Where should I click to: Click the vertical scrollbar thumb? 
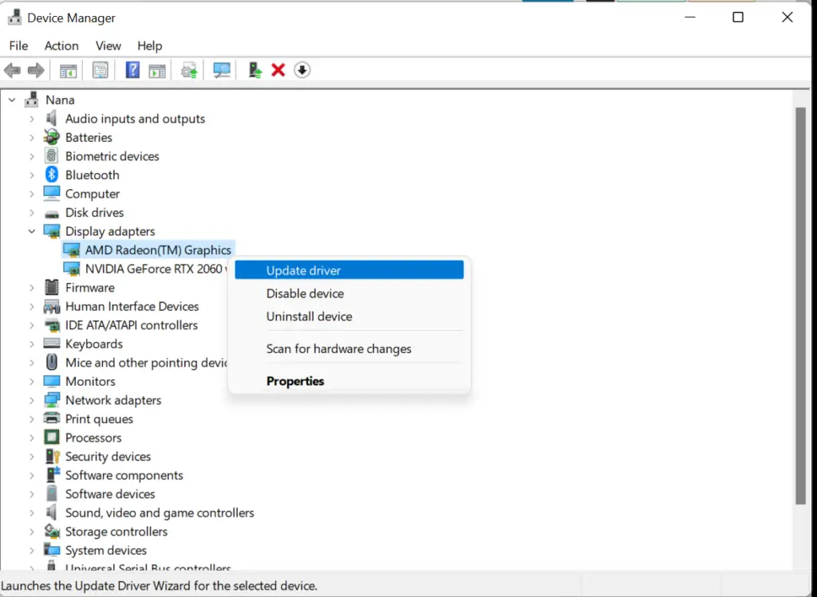point(801,306)
